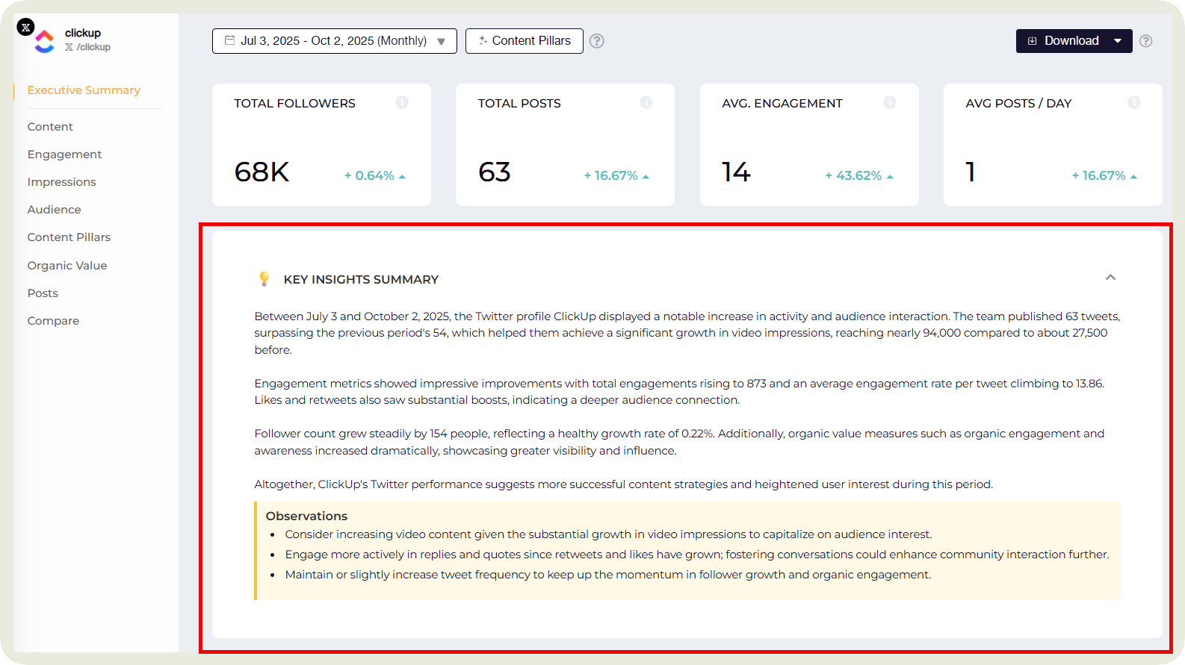Open Organic Value in sidebar
Image resolution: width=1185 pixels, height=665 pixels.
[67, 266]
